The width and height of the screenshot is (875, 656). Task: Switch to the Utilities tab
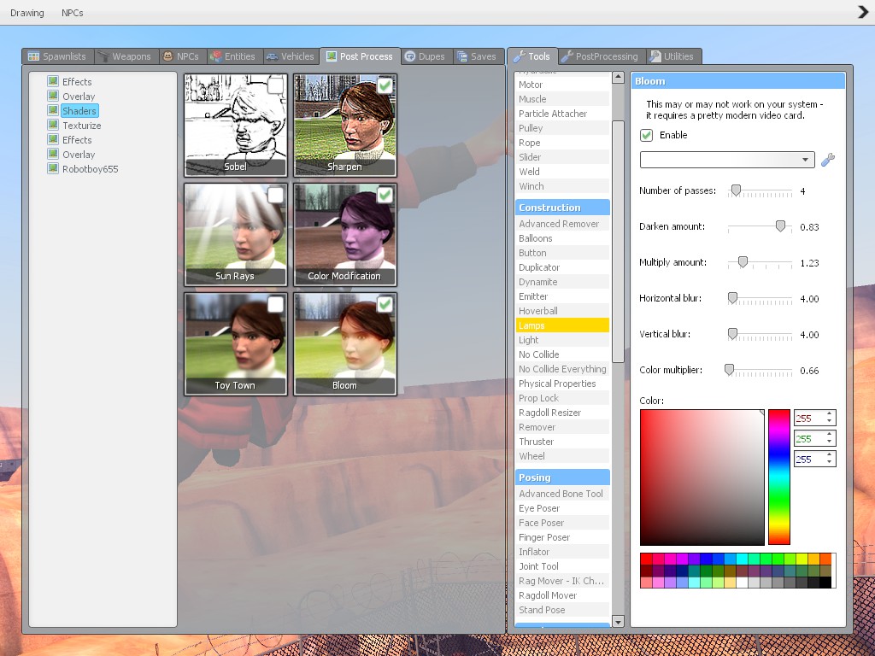(673, 56)
